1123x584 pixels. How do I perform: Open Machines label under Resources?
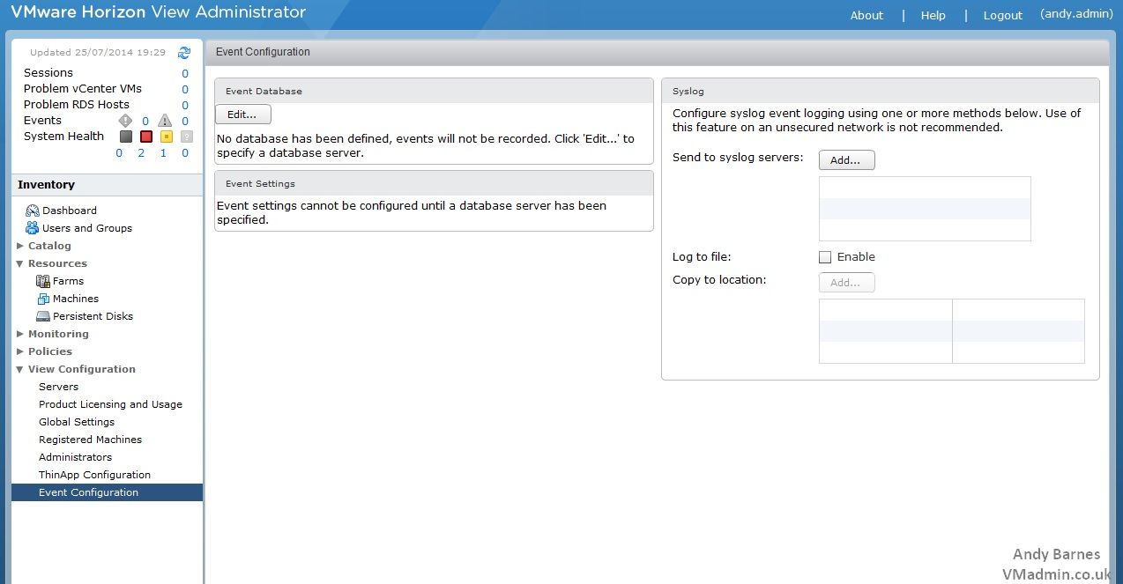click(x=76, y=299)
